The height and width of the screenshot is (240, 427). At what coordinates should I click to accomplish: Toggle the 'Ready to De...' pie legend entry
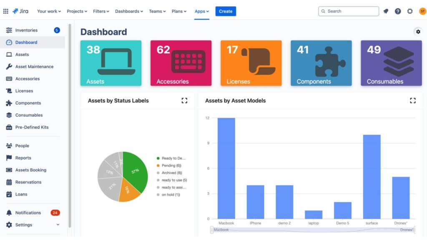[171, 158]
